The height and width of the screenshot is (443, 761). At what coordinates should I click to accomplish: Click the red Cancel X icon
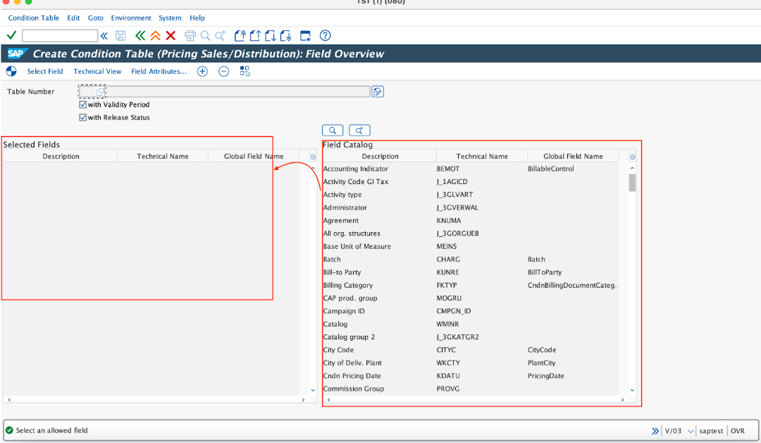[171, 35]
